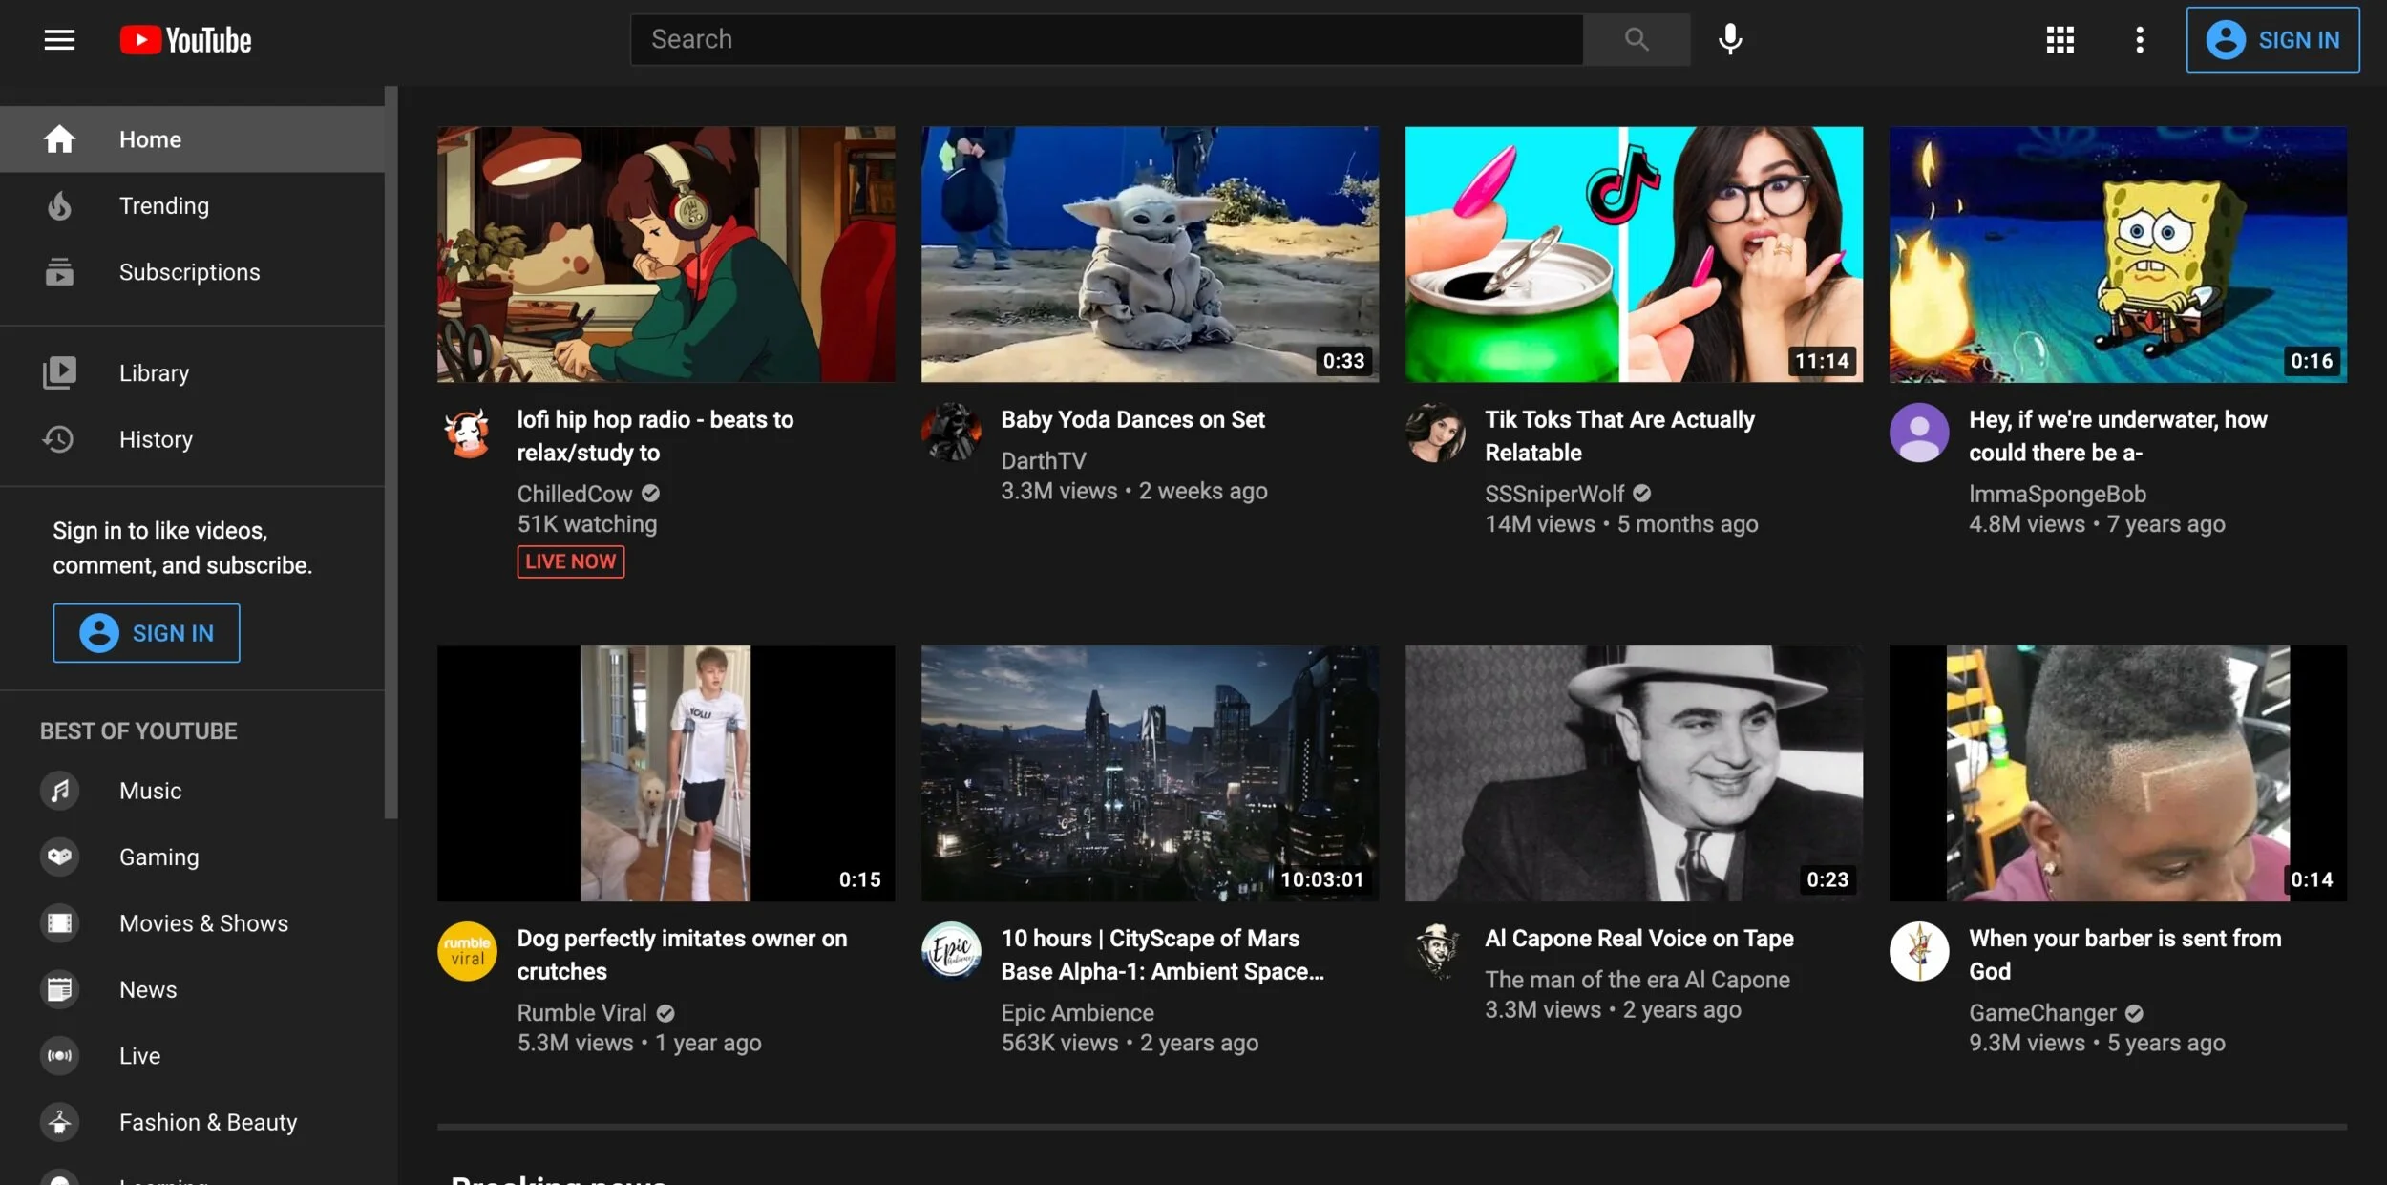
Task: Open the three-dot settings menu
Action: coord(2139,40)
